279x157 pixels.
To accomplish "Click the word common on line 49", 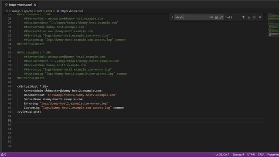I will (x=119, y=108).
